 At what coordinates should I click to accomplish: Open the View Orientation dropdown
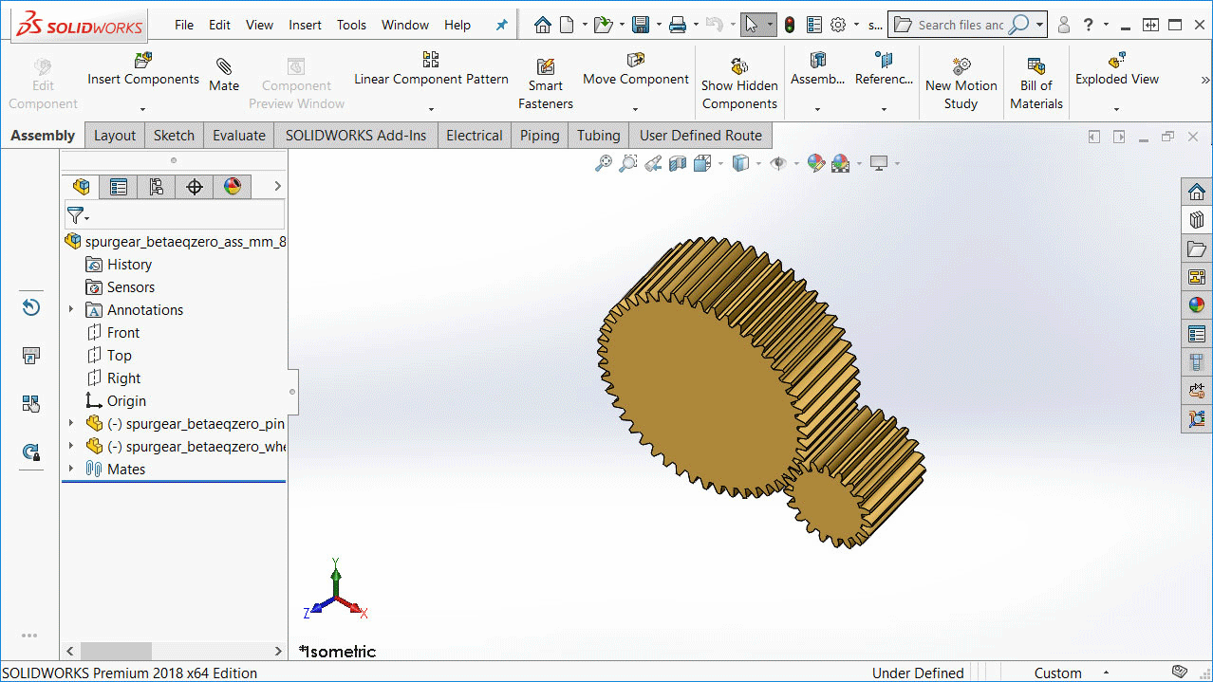point(720,163)
